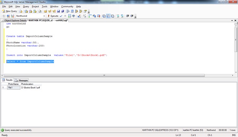Click the Cancel Executing Query stop icon
Viewport: 238px width, 137px height.
(x=65, y=16)
